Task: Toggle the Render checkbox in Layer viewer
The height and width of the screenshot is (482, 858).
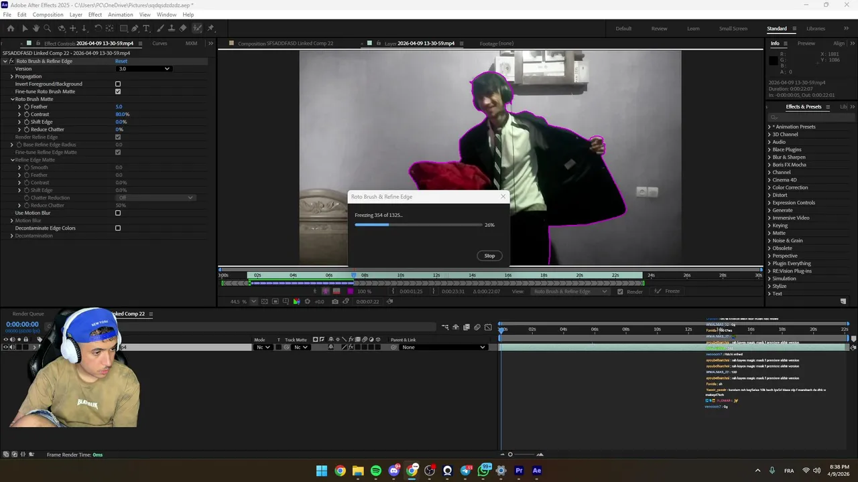Action: (620, 291)
